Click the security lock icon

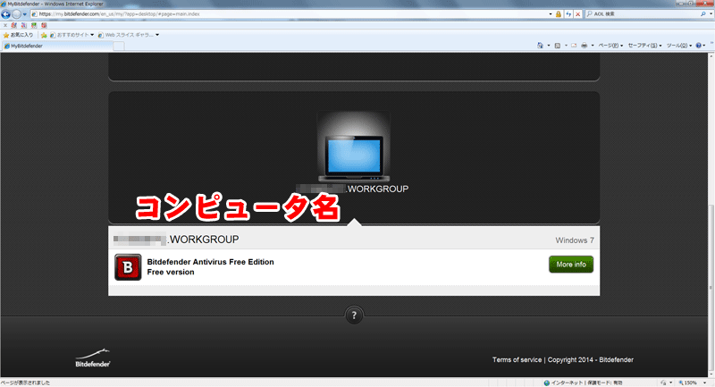pos(558,14)
